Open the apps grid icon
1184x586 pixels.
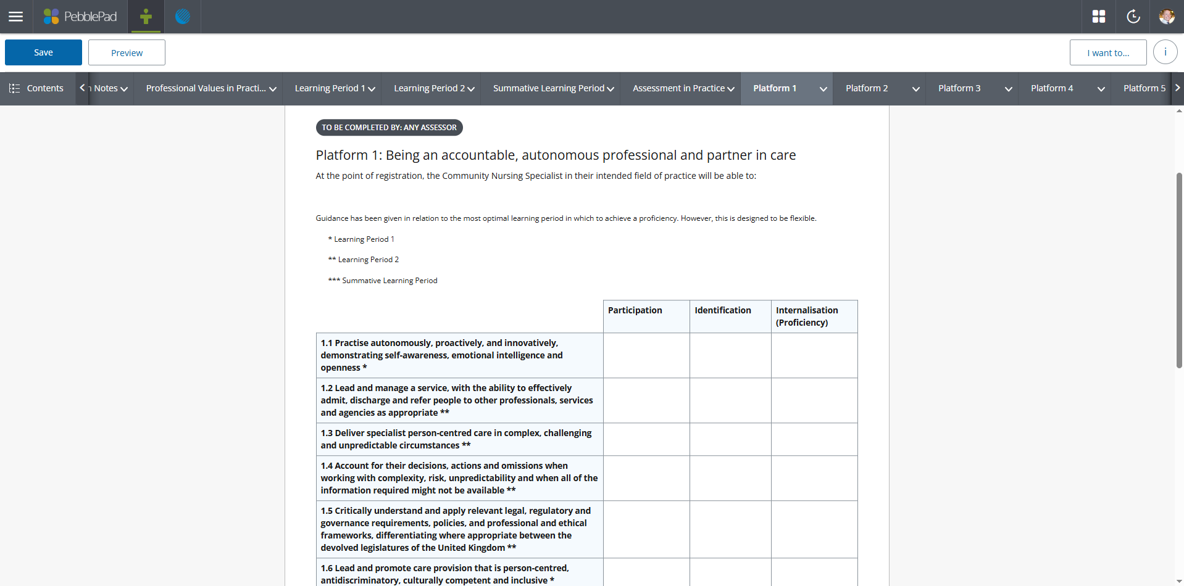point(1099,17)
